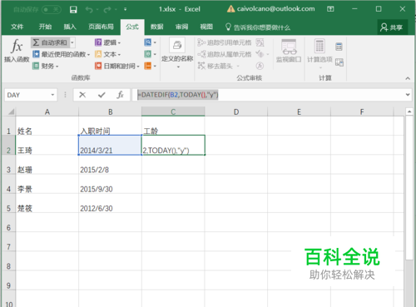The height and width of the screenshot is (307, 416).
Task: Click the Save disk icon
Action: 73,10
